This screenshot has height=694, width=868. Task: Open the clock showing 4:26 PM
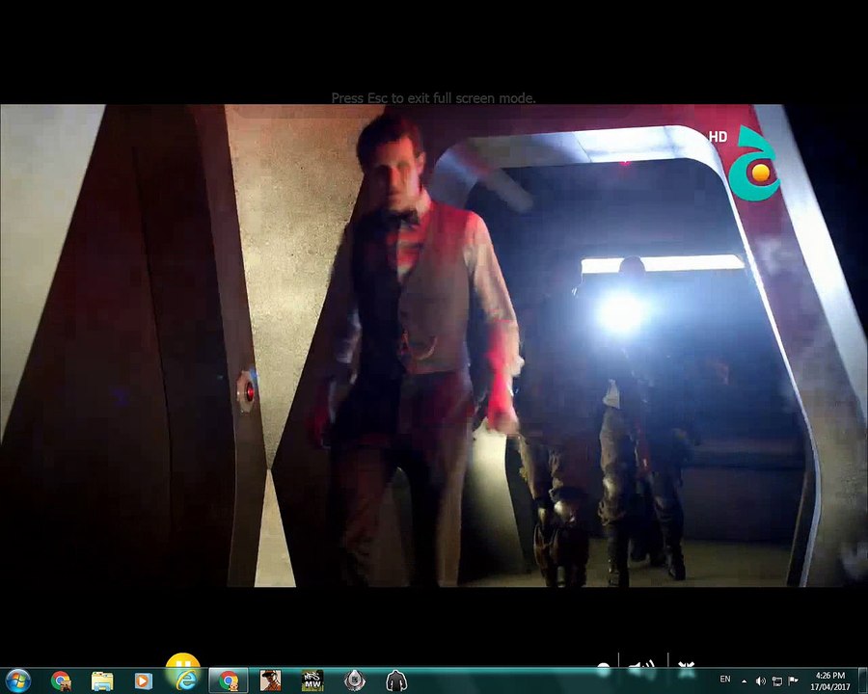point(829,681)
